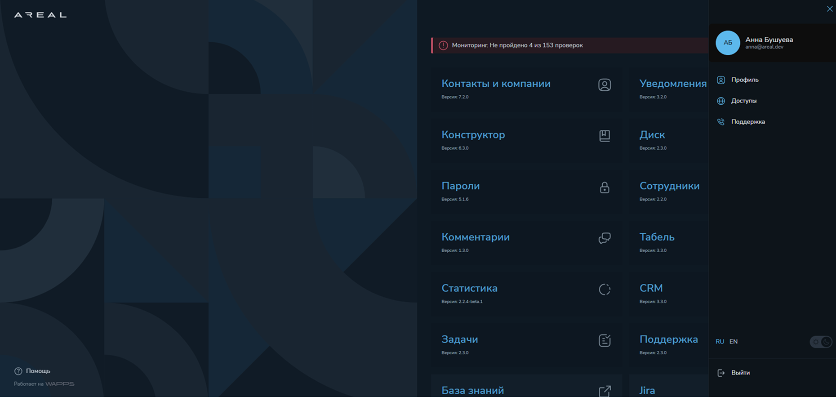Select the RU language option
Image resolution: width=836 pixels, height=397 pixels.
(x=720, y=342)
